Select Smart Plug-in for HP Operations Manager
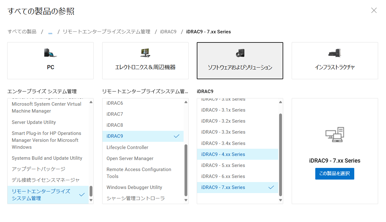The width and height of the screenshot is (386, 222). pyautogui.click(x=48, y=140)
